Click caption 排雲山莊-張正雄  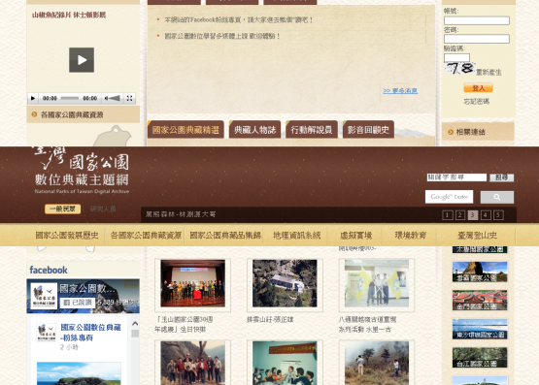(270, 319)
